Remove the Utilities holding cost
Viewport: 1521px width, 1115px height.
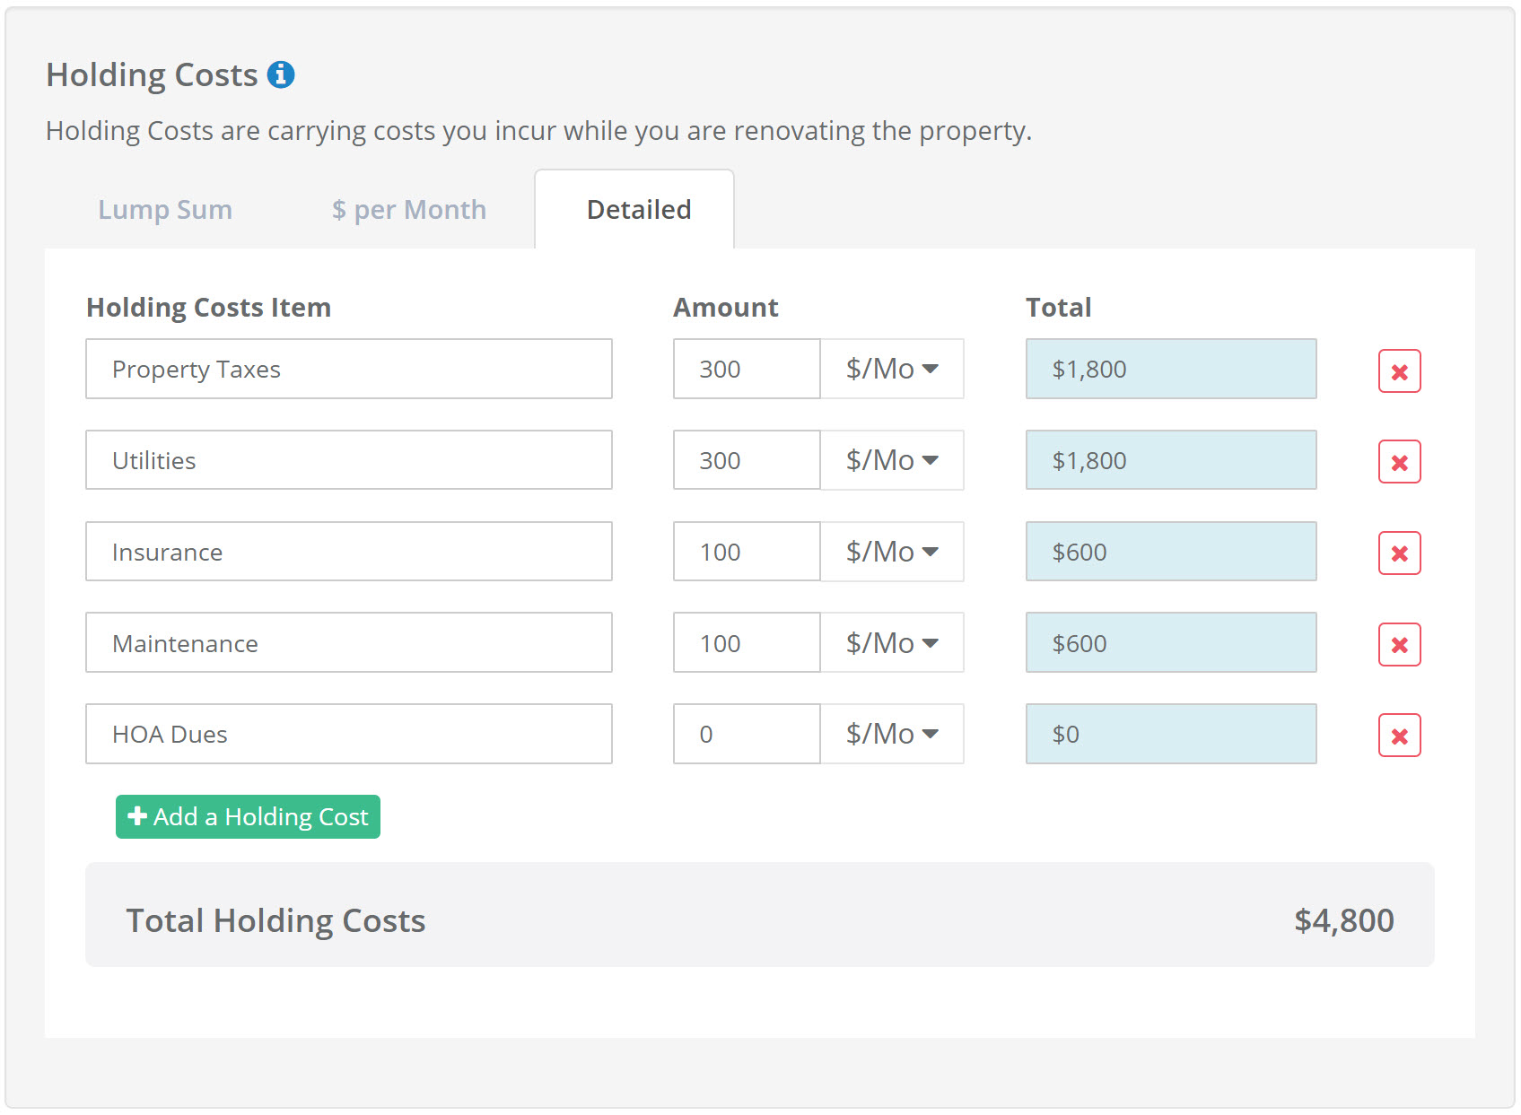click(1398, 462)
